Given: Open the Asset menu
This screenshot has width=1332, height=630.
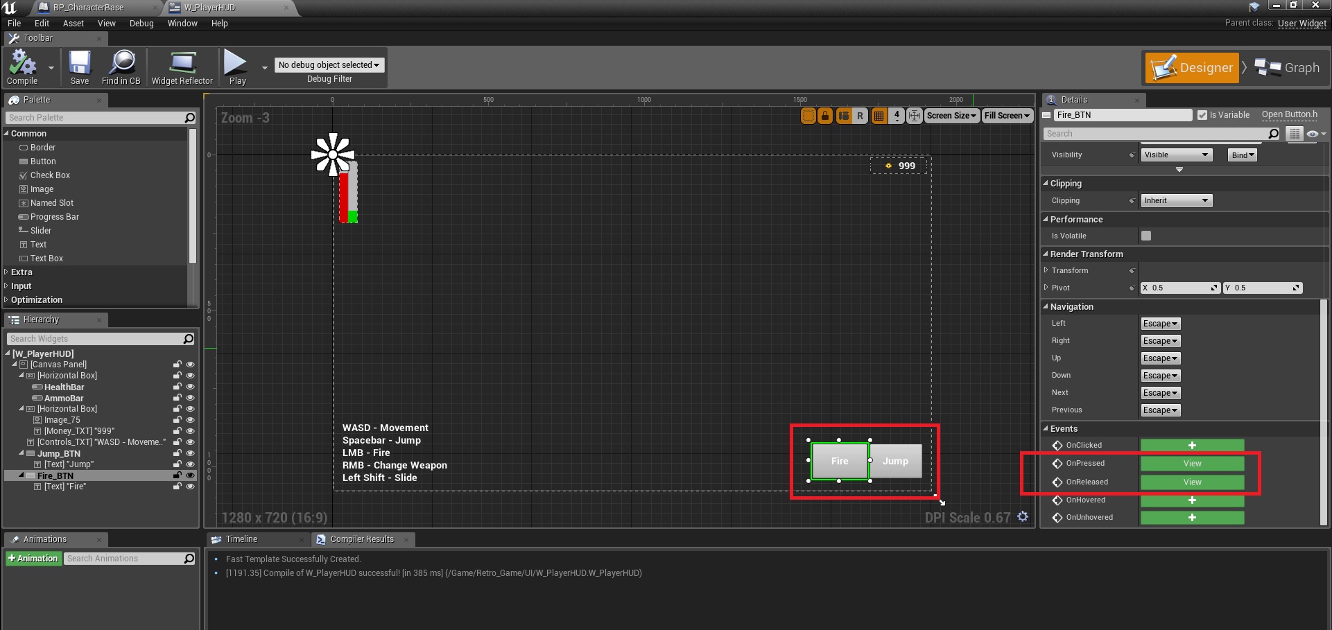Looking at the screenshot, I should pos(73,24).
